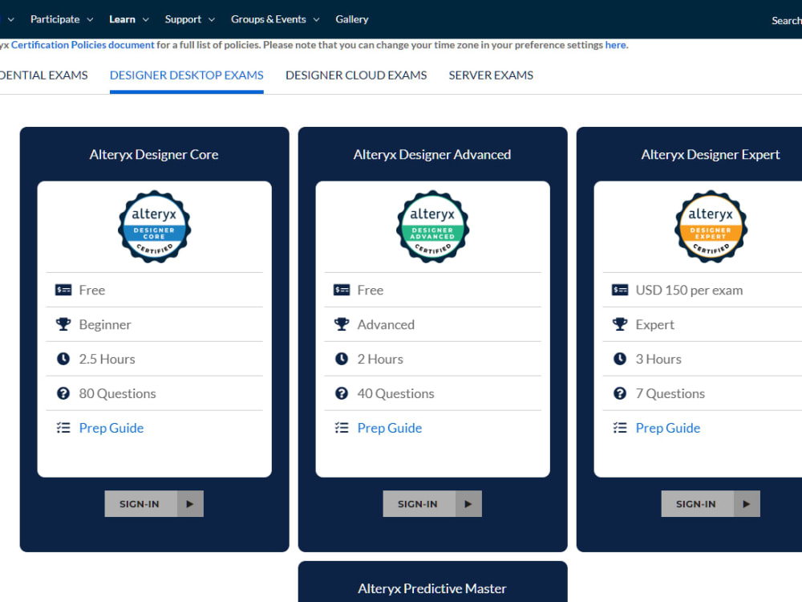Click checklist icon in Designer Expert card
The image size is (802, 602).
click(x=620, y=428)
